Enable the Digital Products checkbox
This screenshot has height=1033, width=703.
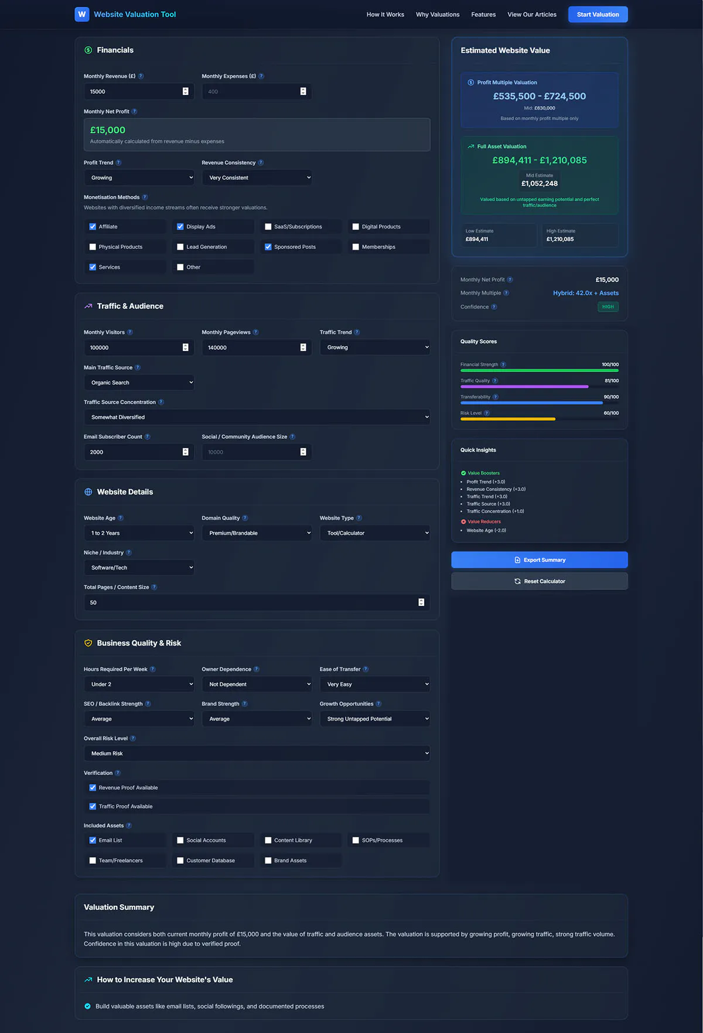(356, 227)
